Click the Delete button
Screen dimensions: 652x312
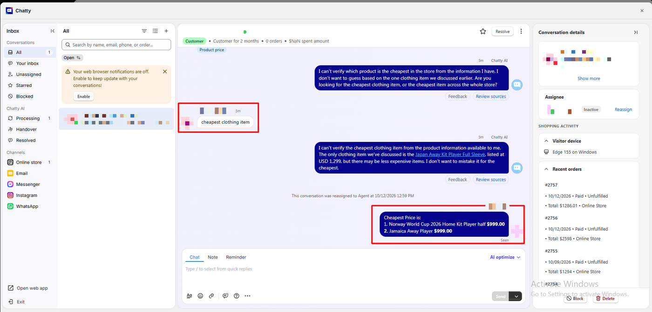point(605,299)
